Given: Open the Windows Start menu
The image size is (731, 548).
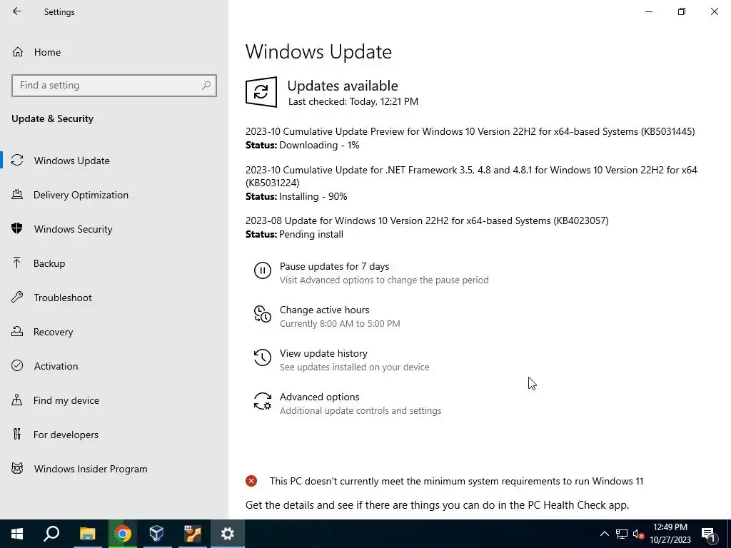Looking at the screenshot, I should click(x=17, y=534).
